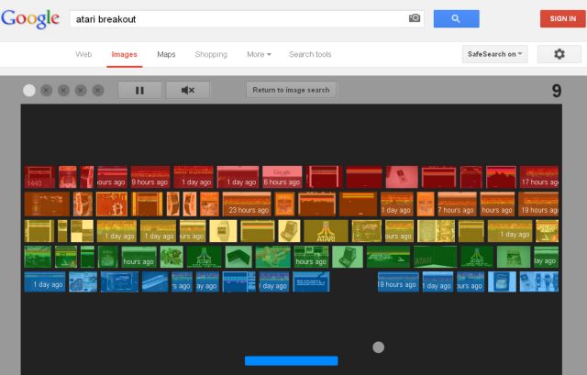Click the red brick labeled 17 hours ago
The height and width of the screenshot is (375, 587).
(539, 177)
